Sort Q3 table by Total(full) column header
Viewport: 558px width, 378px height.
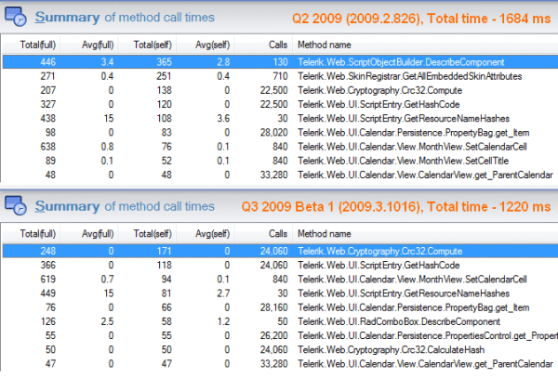click(31, 234)
